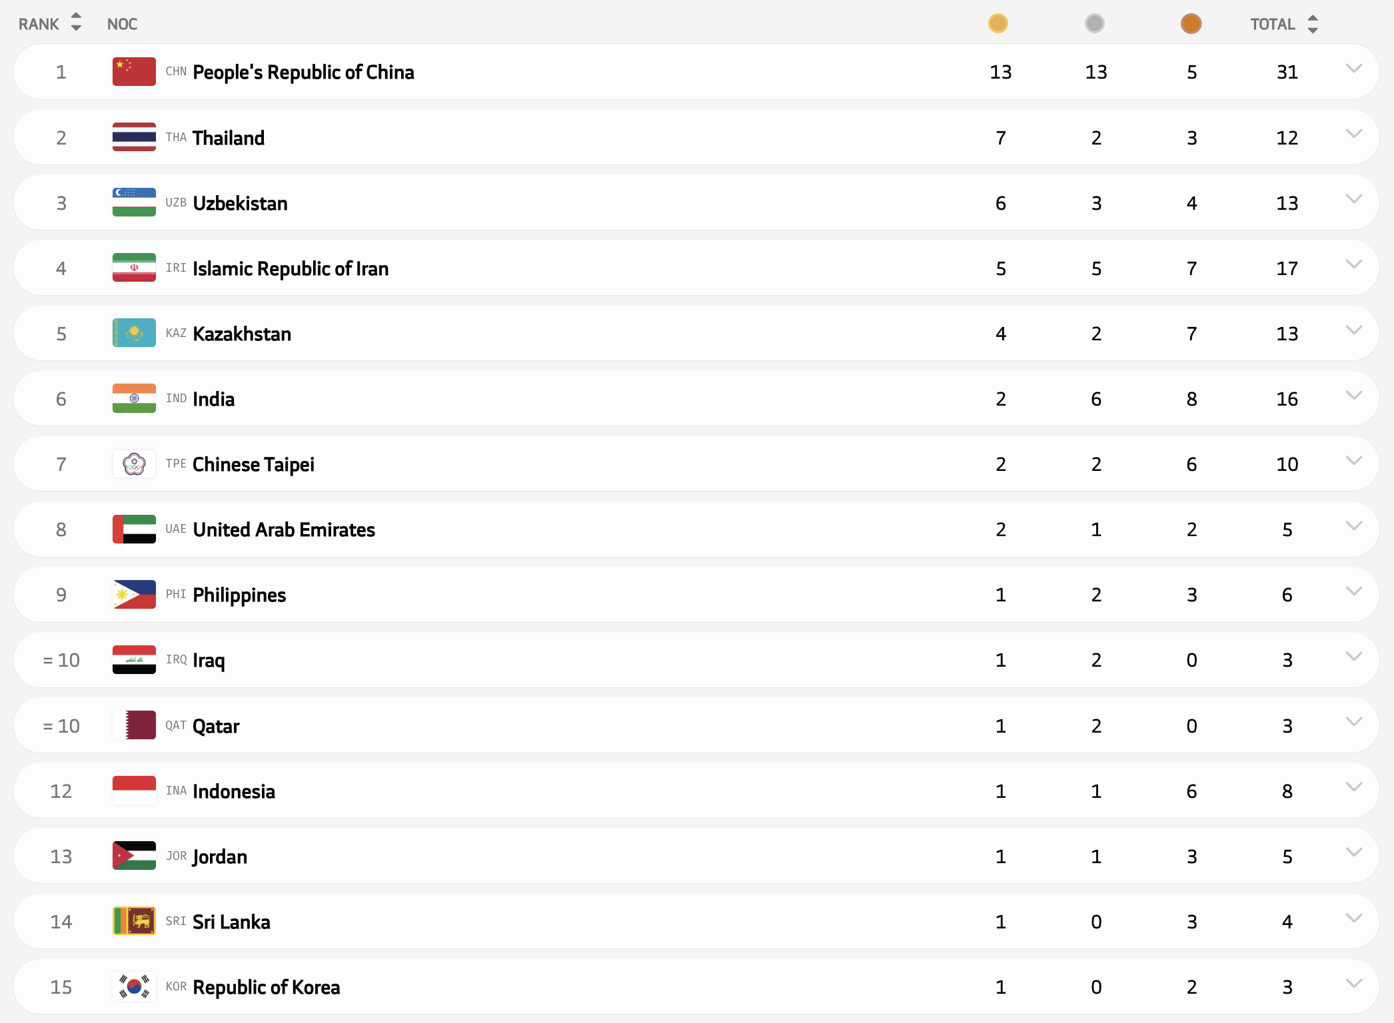1394x1023 pixels.
Task: Click the China flag icon
Action: pos(134,72)
